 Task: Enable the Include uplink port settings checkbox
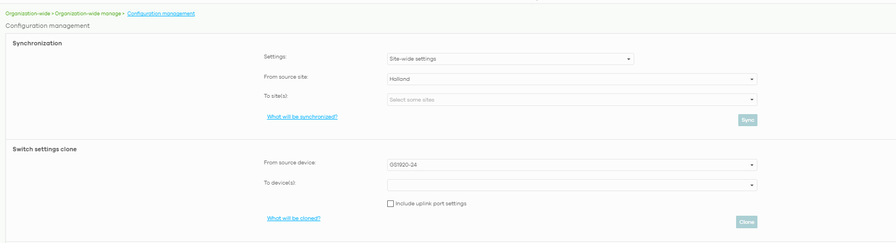click(390, 204)
